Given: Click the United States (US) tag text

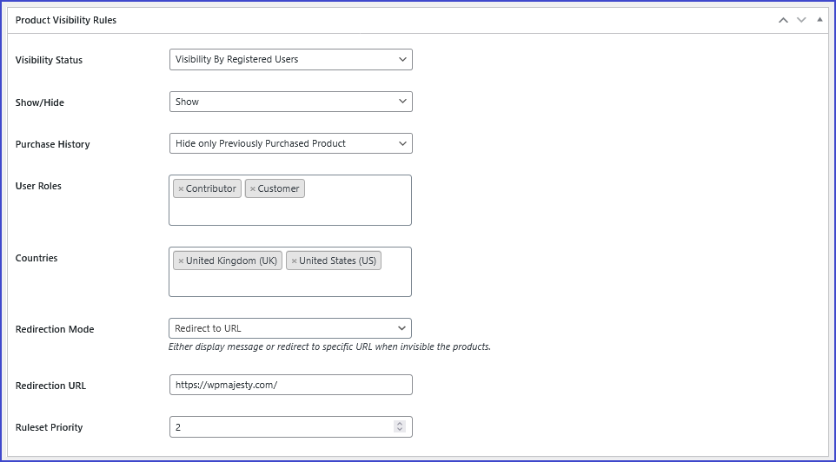Looking at the screenshot, I should pos(337,261).
